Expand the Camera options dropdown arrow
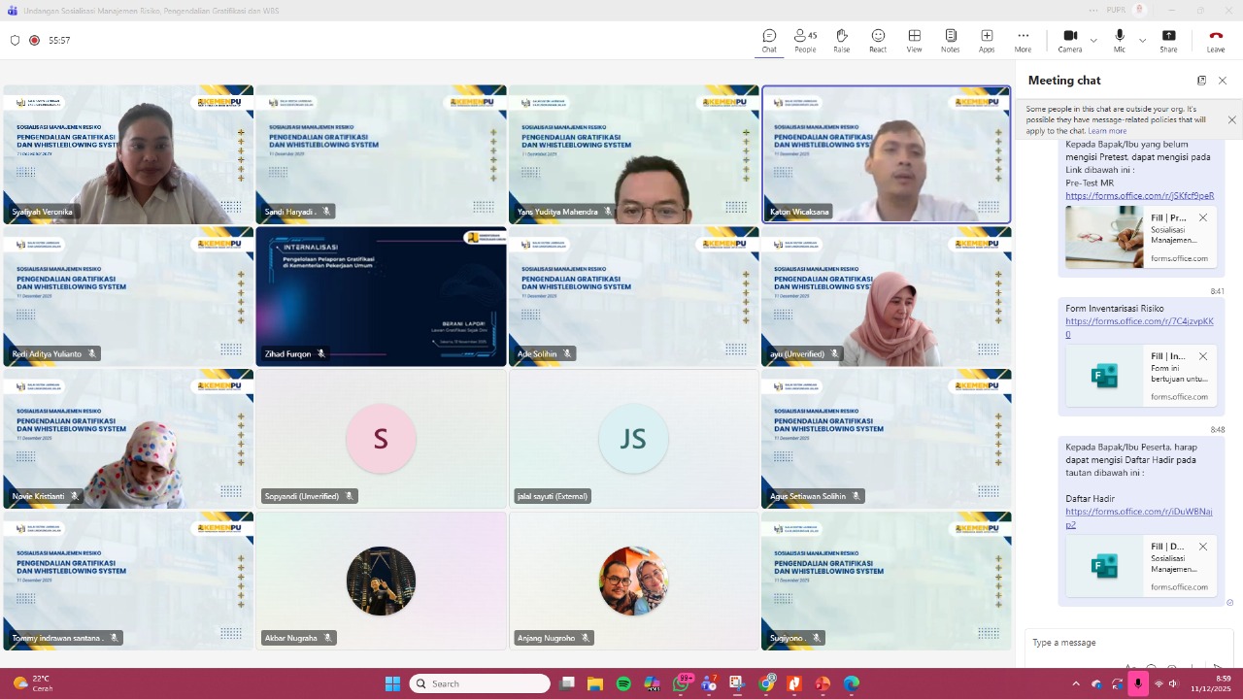 1093,40
